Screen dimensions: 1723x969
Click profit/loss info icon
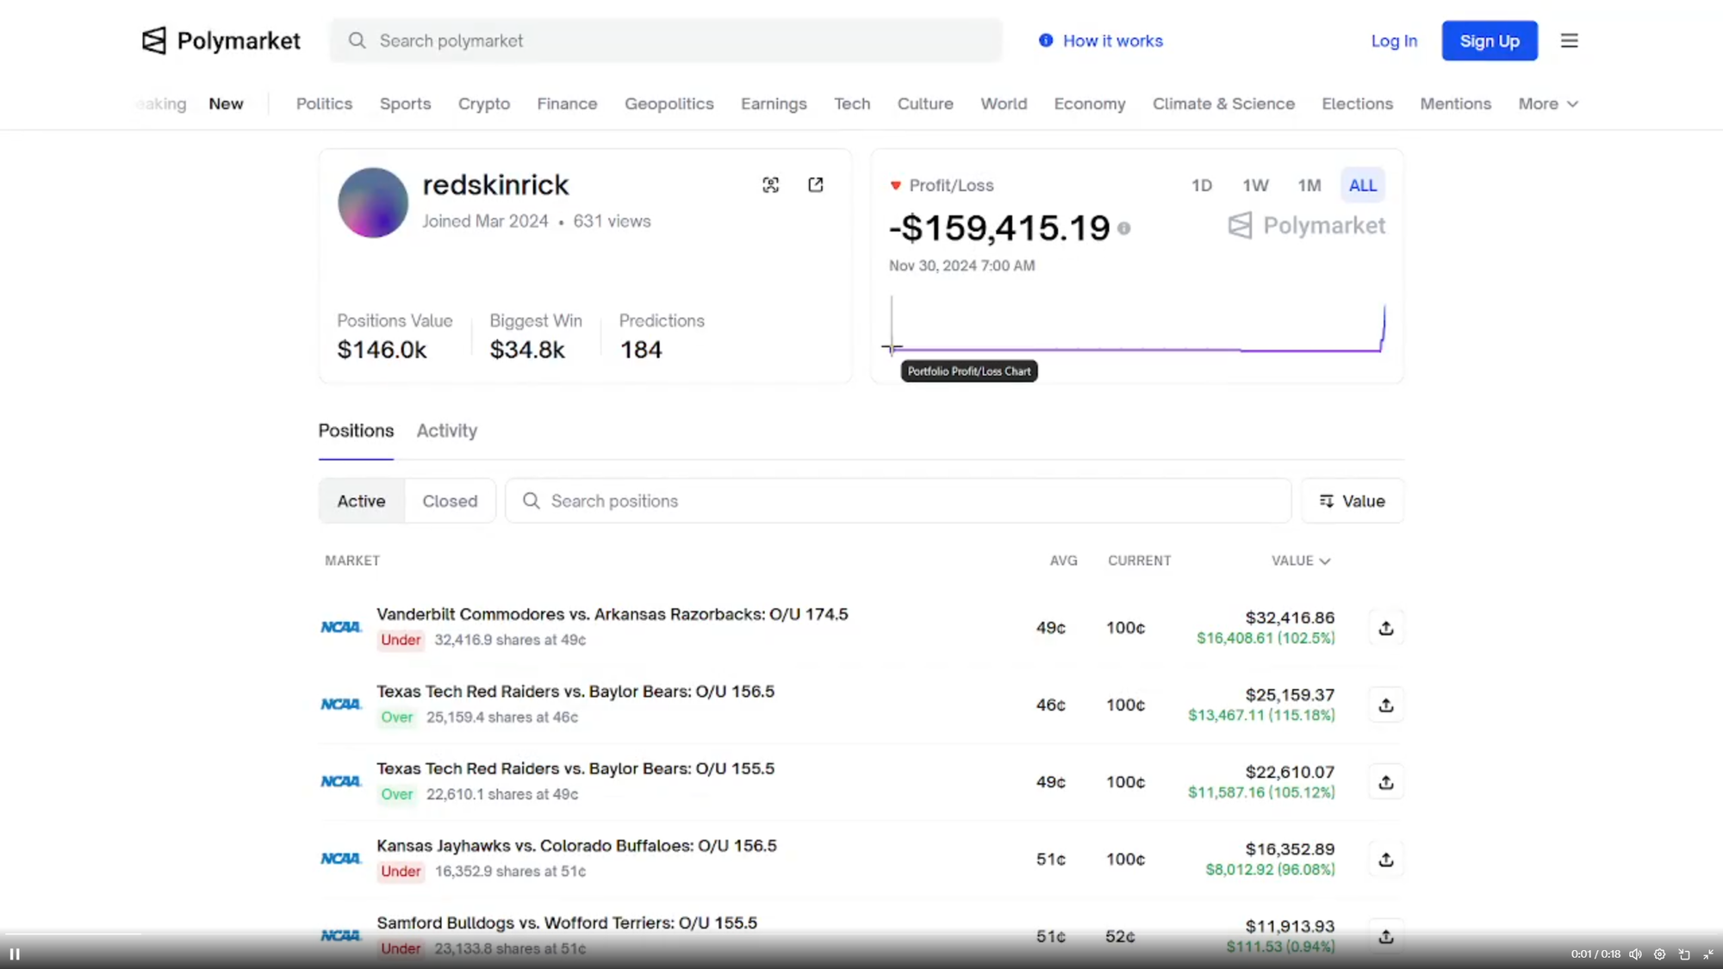1123,228
